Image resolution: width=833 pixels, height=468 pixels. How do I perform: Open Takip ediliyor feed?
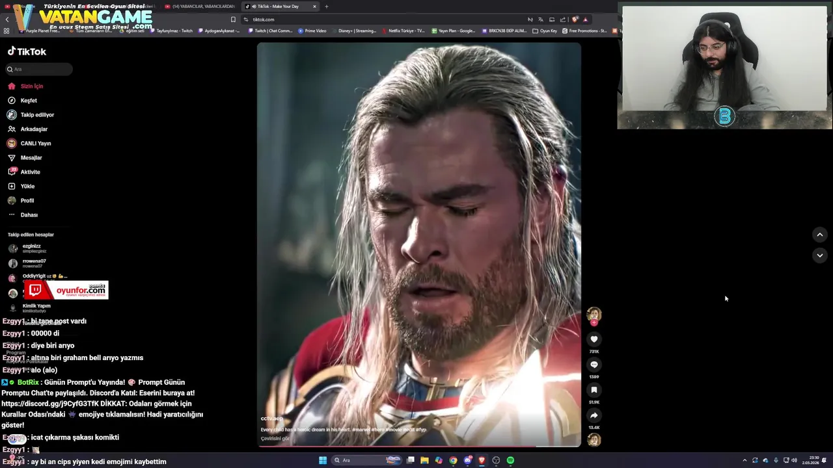pyautogui.click(x=31, y=115)
